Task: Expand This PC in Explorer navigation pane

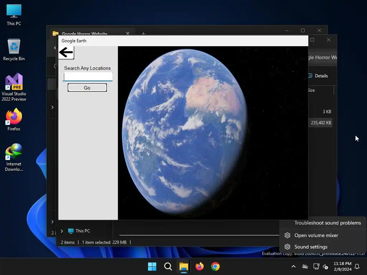Action: 62,231
